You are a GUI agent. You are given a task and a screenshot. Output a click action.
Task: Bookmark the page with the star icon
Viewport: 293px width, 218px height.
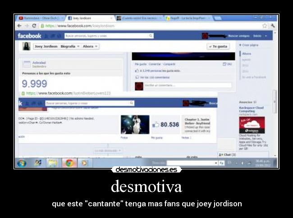click(265, 26)
